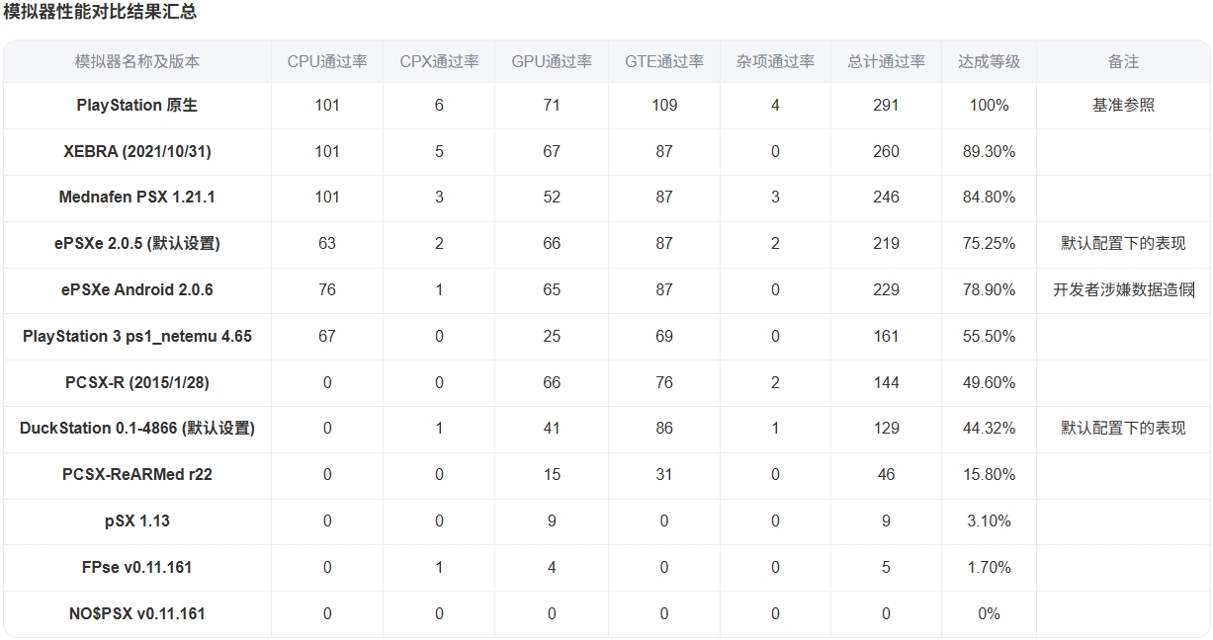Click the 开发者涉嫌数据造假 note cell
Viewport: 1213px width, 640px height.
coord(1123,289)
